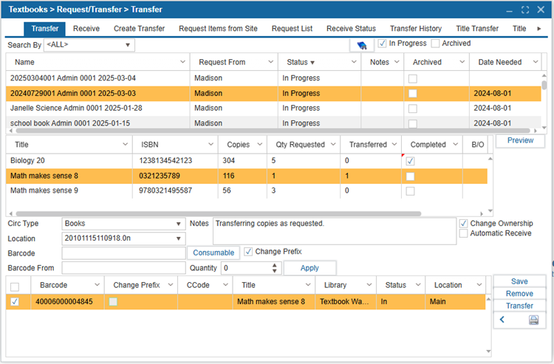
Task: Switch to the Receive tab
Action: tap(86, 29)
